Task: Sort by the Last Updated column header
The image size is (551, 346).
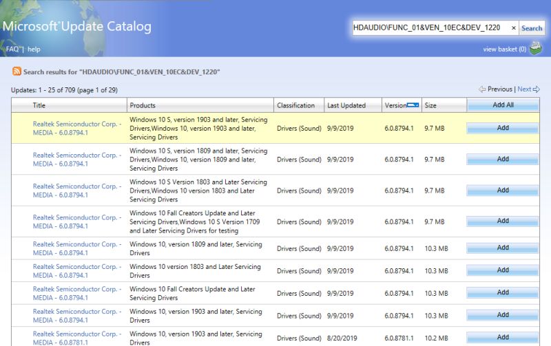Action: coord(346,105)
